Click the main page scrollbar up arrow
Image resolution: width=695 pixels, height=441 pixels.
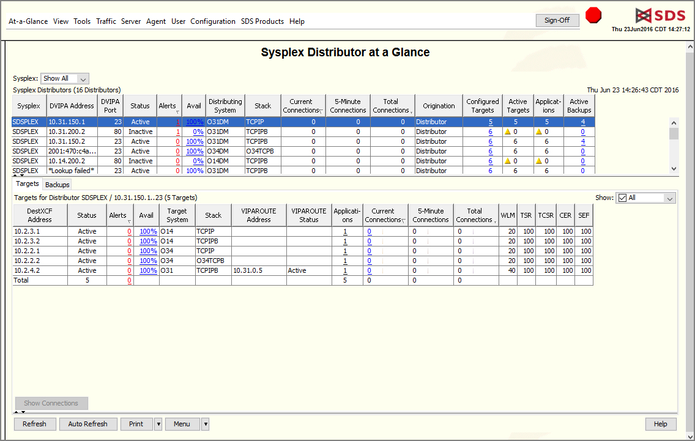pos(690,46)
